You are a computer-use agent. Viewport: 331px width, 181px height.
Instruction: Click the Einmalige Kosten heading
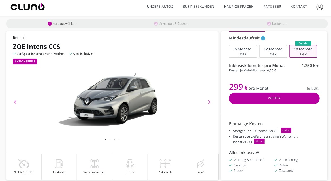[246, 124]
